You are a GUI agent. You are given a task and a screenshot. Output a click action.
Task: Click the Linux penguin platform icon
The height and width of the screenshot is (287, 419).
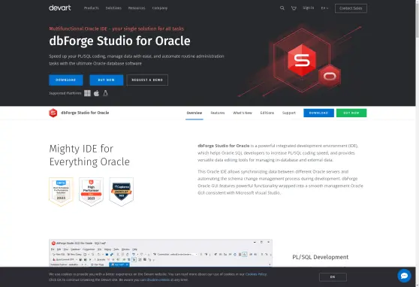pyautogui.click(x=105, y=93)
